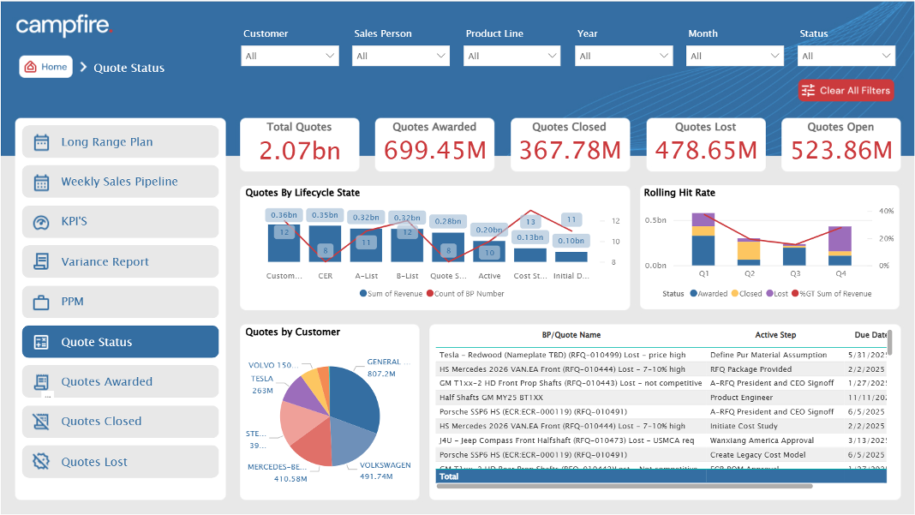Screen dimensions: 915x515
Task: Toggle Count of BP Number legend entry
Action: coord(468,294)
